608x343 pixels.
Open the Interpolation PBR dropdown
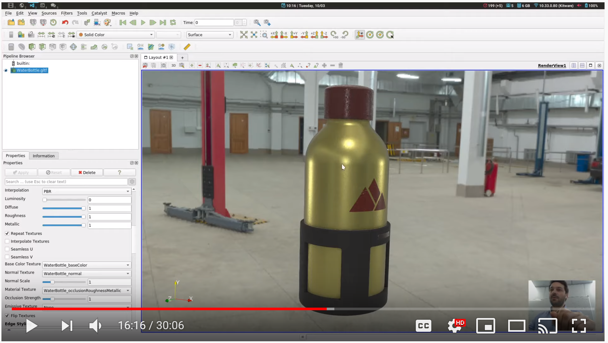87,191
